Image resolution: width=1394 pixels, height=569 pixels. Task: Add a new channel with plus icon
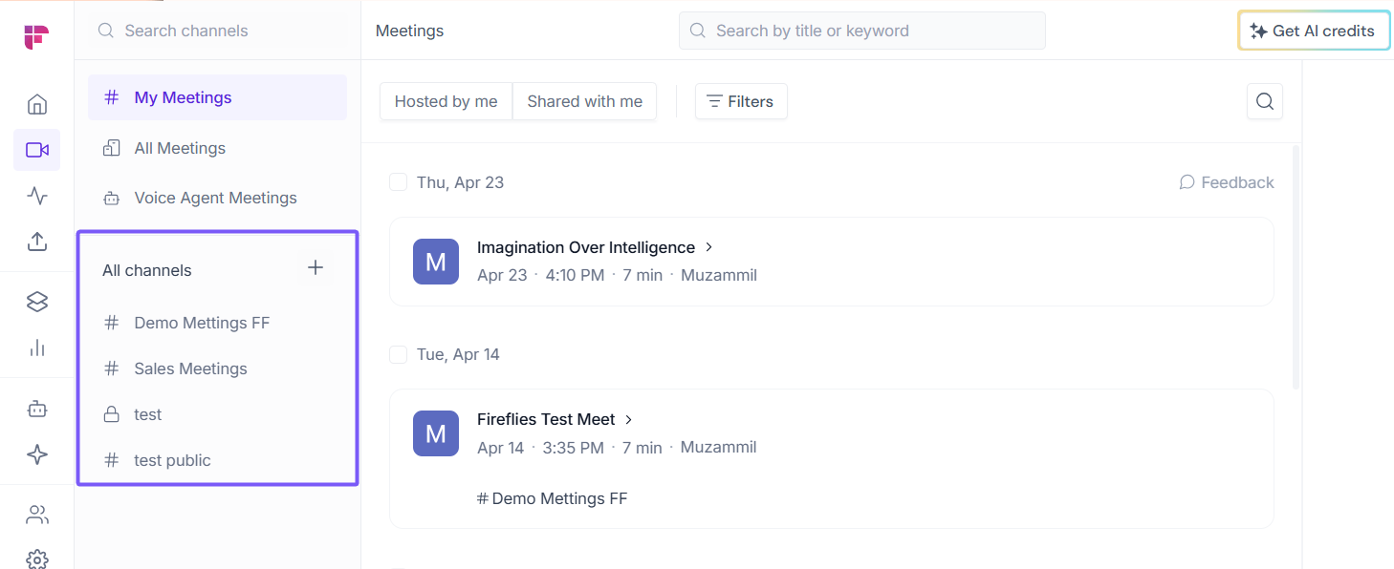pyautogui.click(x=316, y=268)
